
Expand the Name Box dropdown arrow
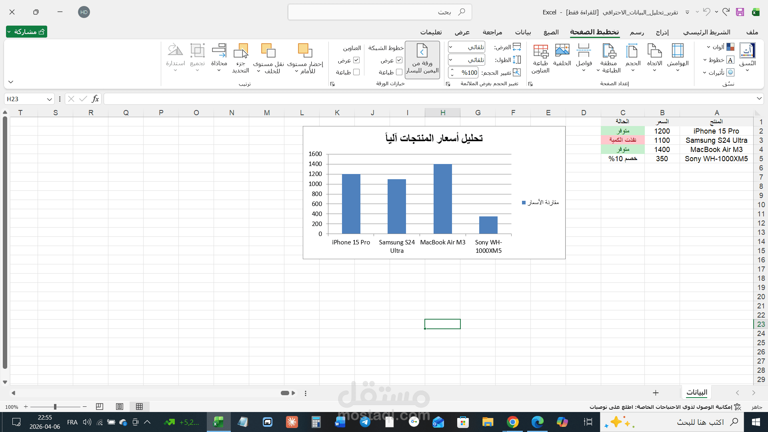tap(49, 99)
